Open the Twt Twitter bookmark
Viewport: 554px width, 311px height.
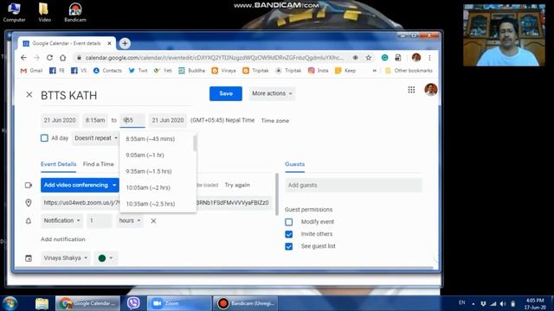pyautogui.click(x=138, y=71)
